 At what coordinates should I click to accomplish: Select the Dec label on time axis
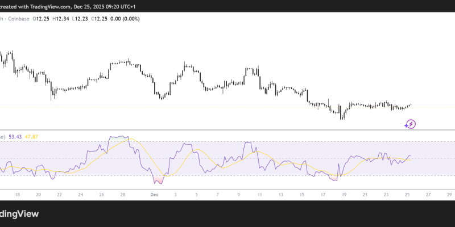pos(154,195)
